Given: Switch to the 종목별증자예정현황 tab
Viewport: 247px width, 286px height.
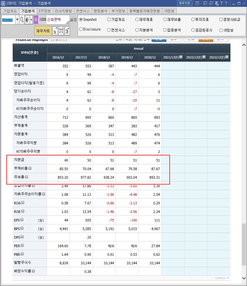Looking at the screenshot, I should point(145,11).
